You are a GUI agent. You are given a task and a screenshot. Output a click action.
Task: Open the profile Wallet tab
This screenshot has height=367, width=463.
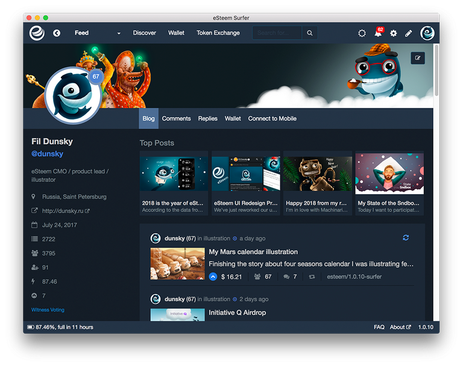[x=233, y=118]
